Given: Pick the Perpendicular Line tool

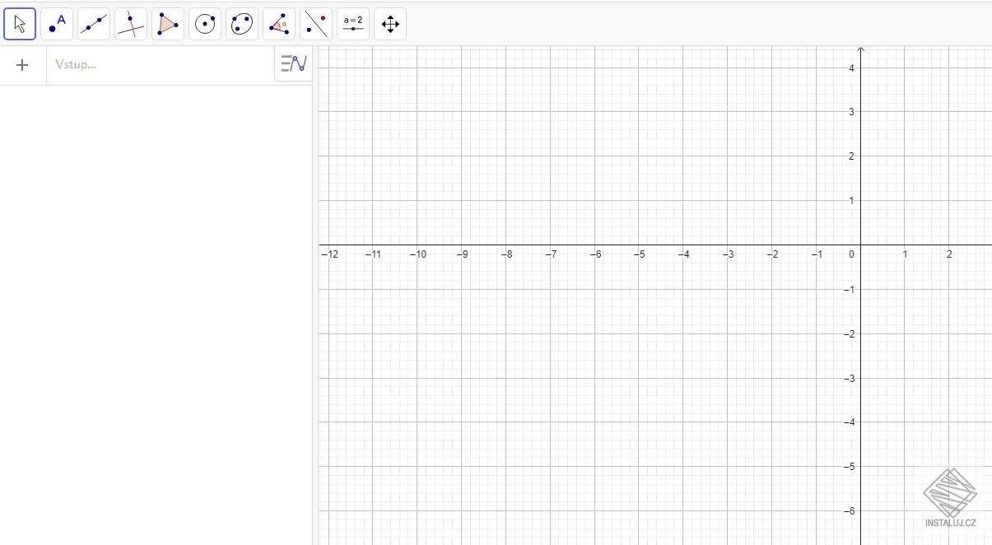Looking at the screenshot, I should [x=131, y=24].
